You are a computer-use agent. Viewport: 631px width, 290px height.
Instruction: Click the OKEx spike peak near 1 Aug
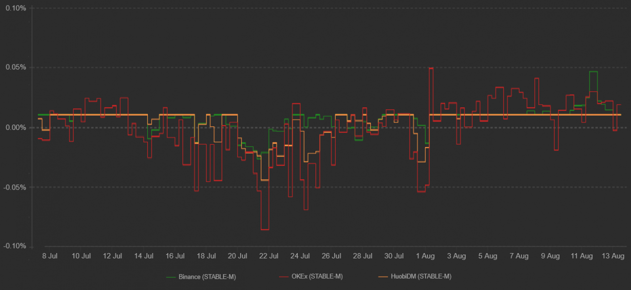pyautogui.click(x=431, y=68)
